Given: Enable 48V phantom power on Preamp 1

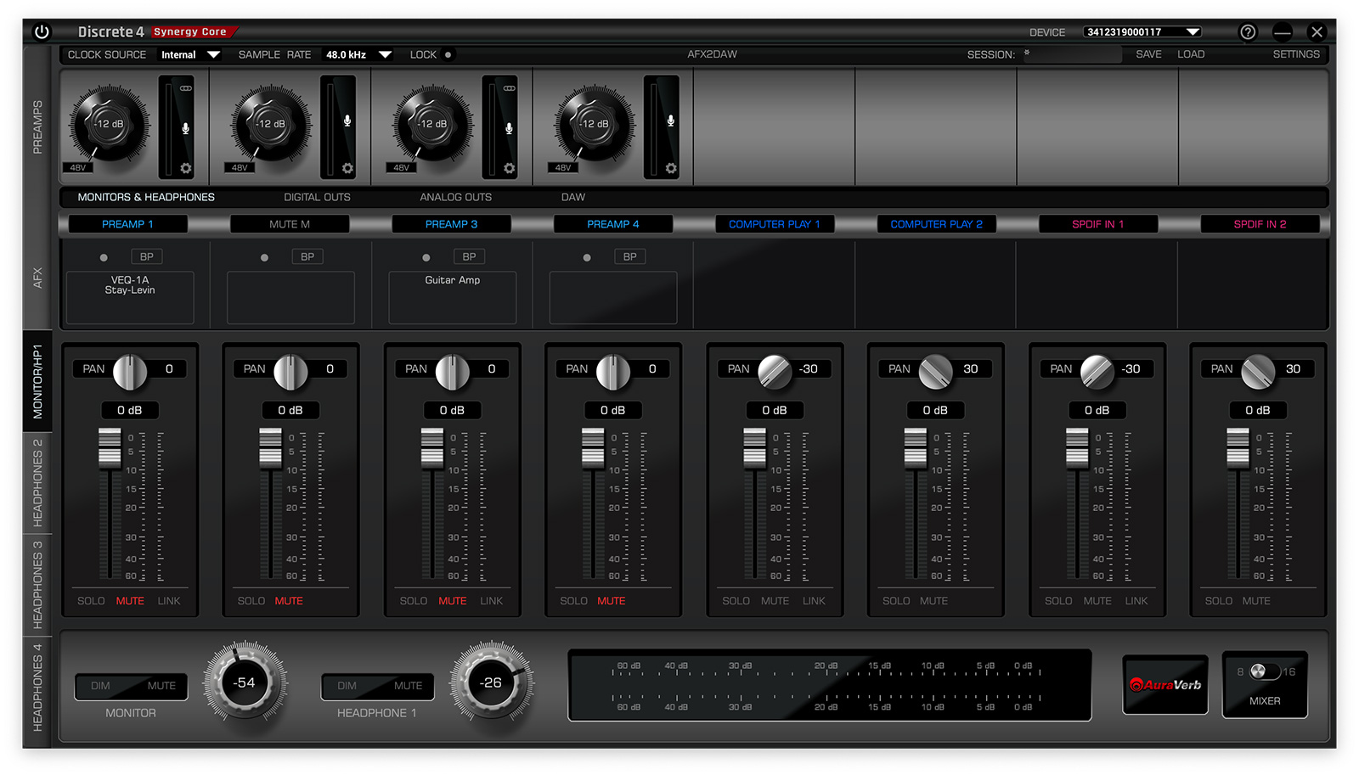Looking at the screenshot, I should pos(76,167).
